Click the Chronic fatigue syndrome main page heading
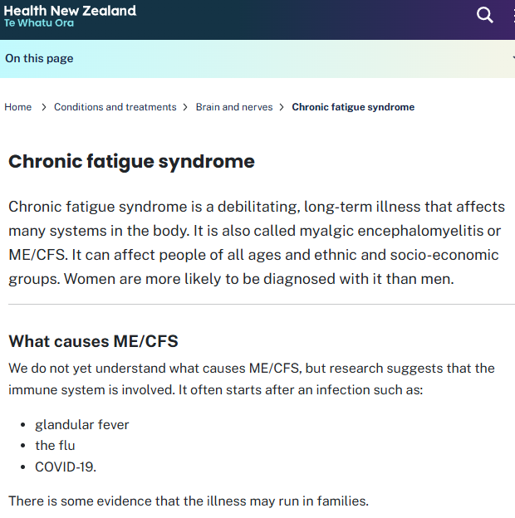The width and height of the screenshot is (515, 518). click(131, 161)
